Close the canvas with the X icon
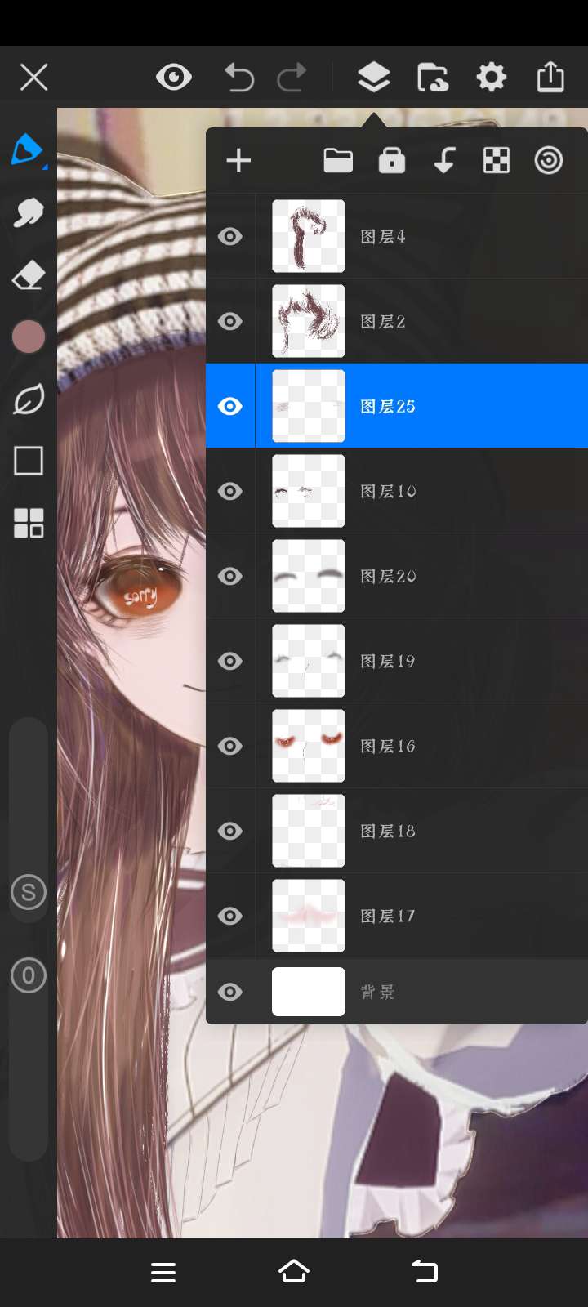588x1307 pixels. 33,78
